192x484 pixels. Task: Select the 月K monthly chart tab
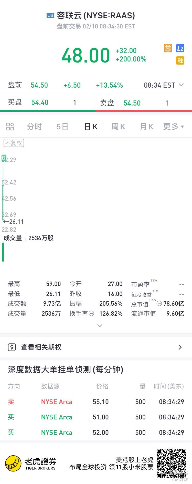pos(146,126)
